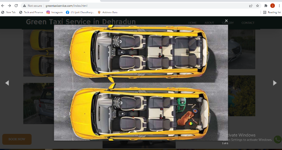This screenshot has height=150, width=282.
Task: Open the user profile avatar
Action: tap(273, 6)
